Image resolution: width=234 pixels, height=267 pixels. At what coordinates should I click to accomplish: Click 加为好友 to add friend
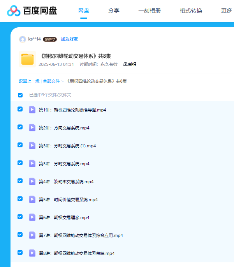[x=69, y=39]
